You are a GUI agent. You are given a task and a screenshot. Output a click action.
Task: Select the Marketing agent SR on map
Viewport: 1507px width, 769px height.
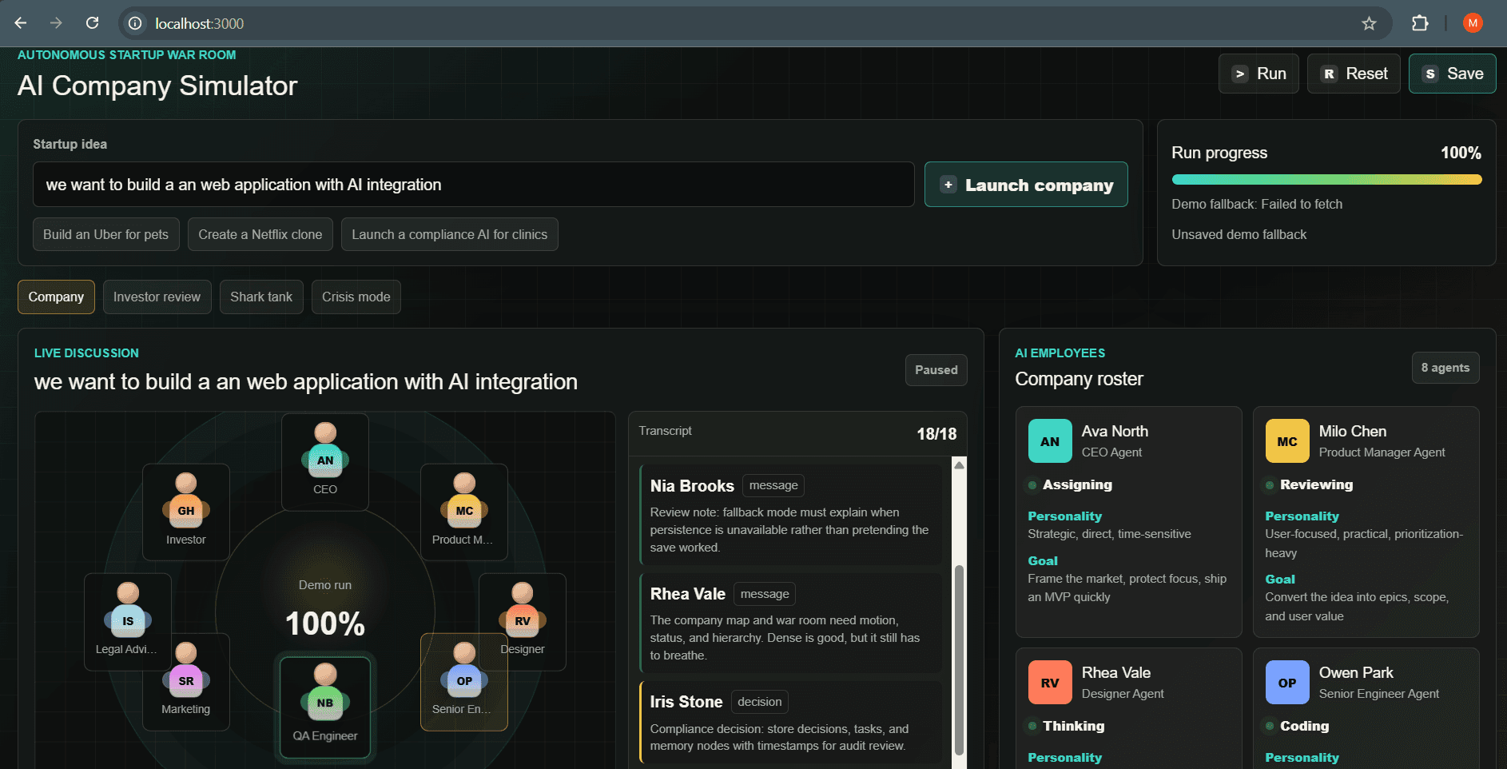(x=186, y=682)
